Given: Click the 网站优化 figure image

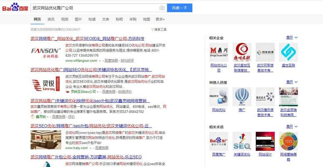Looking at the screenshot, I should (x=219, y=97).
